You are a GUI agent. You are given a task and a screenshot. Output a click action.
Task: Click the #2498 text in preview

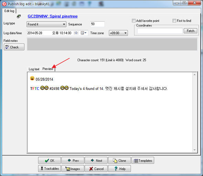pyautogui.click(x=54, y=89)
